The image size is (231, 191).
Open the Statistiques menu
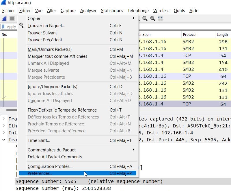tap(112, 11)
